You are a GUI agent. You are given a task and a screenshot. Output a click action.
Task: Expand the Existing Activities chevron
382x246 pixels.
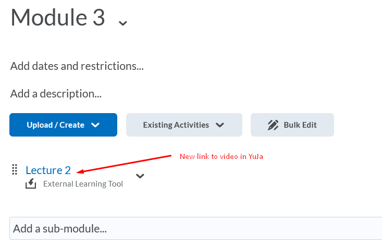220,125
